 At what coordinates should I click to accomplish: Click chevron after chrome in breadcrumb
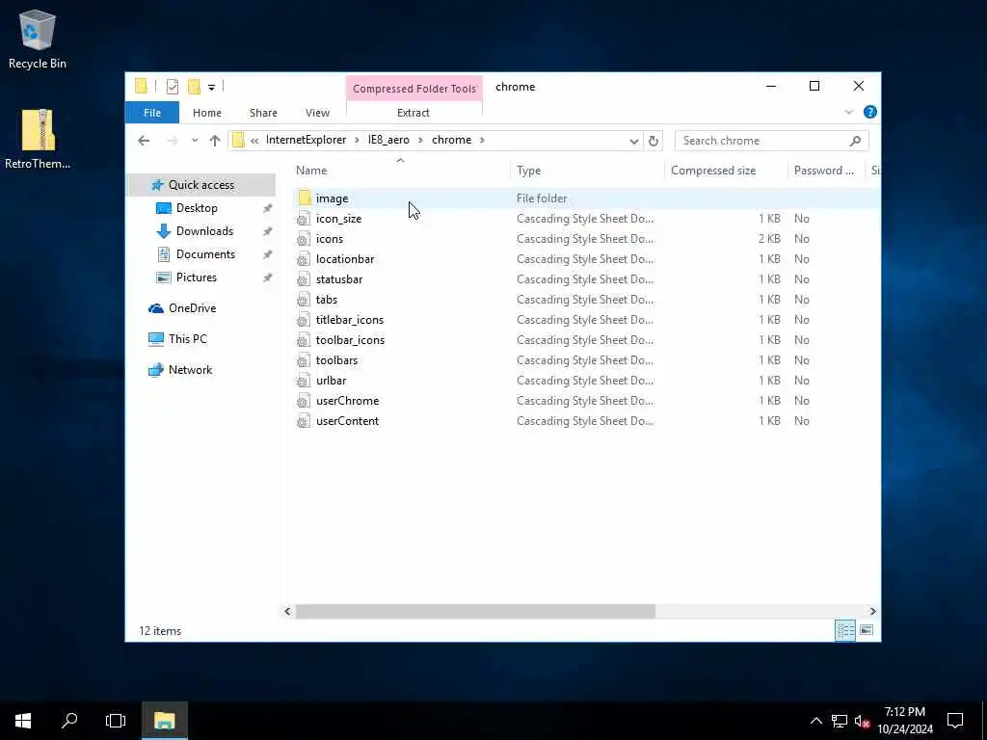click(x=482, y=140)
